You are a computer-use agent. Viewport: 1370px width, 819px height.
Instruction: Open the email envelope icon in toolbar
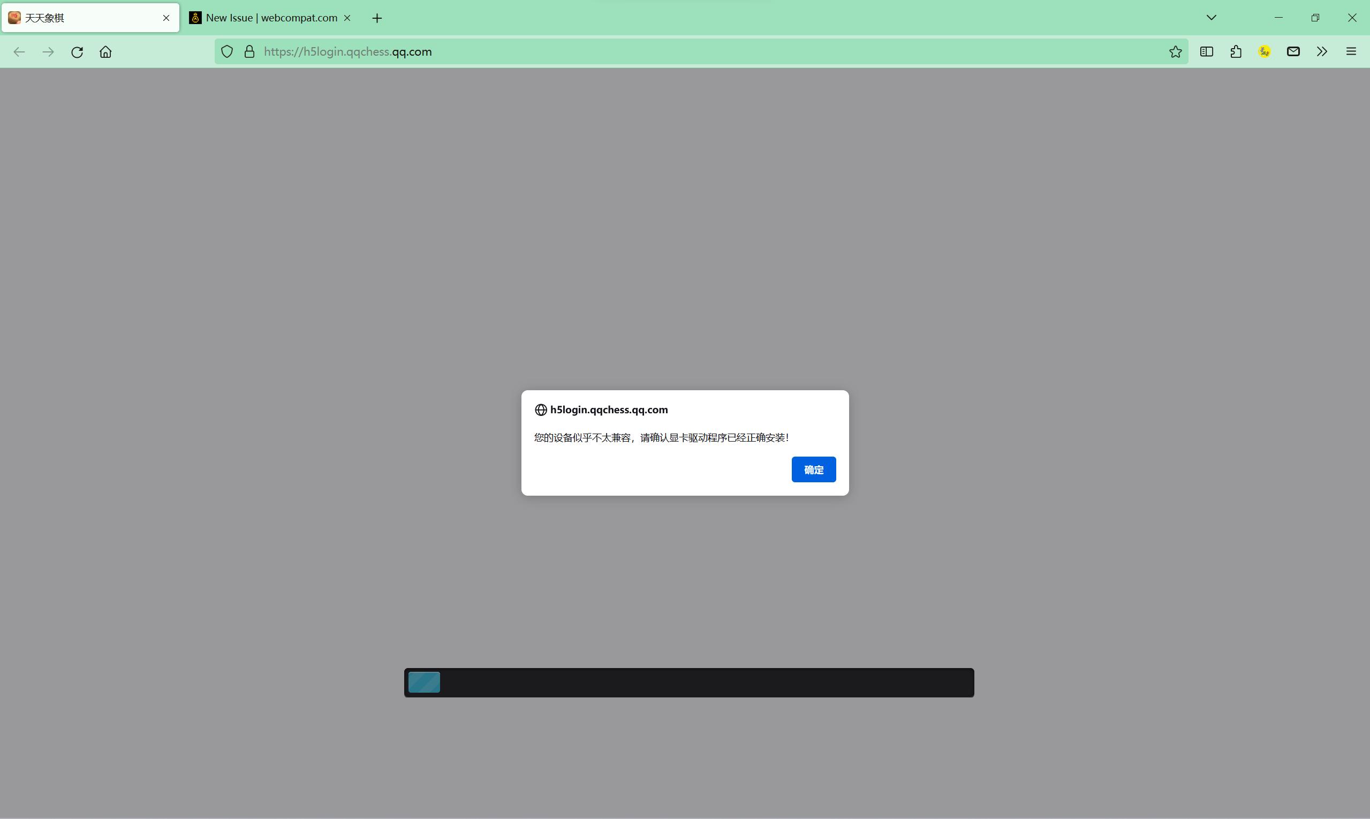(x=1293, y=51)
